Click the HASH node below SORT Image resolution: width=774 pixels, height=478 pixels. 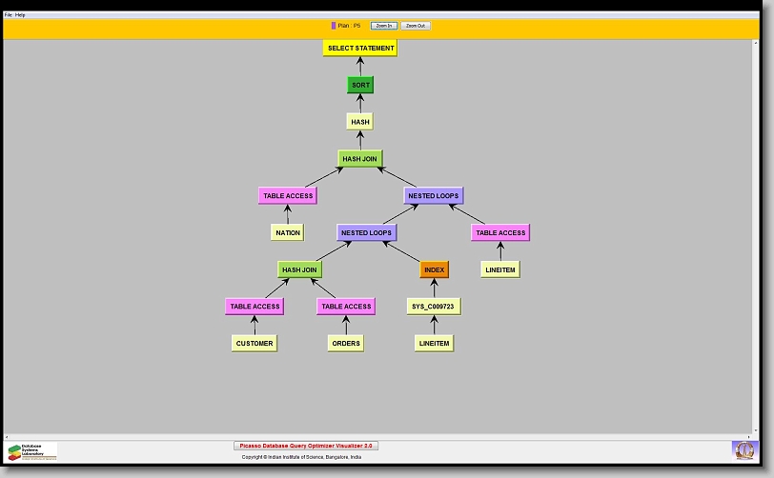pyautogui.click(x=360, y=122)
